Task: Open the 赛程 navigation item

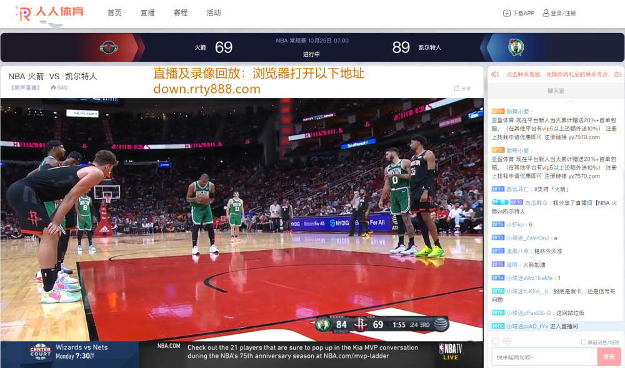Action: click(181, 12)
